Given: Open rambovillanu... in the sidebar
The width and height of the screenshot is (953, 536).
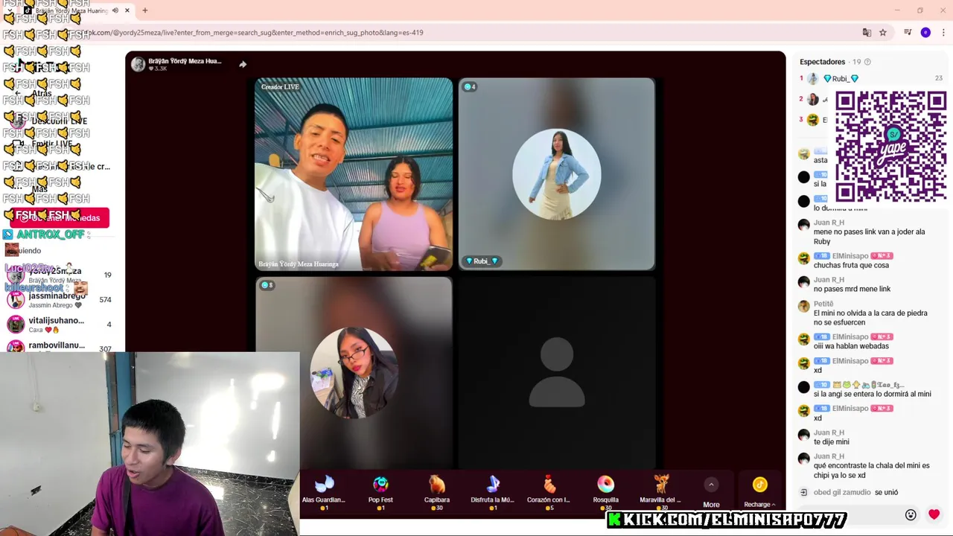Looking at the screenshot, I should coord(58,347).
